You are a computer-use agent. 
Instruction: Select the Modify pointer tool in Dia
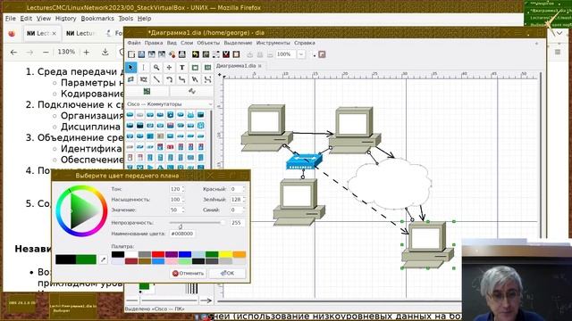131,68
